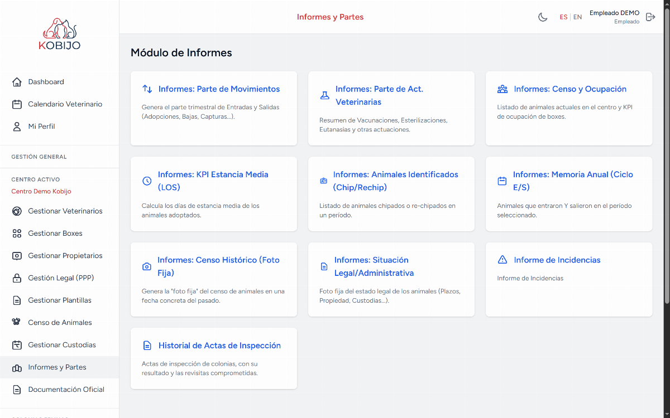
Task: Click the arrows icon of Parte de Movimientos
Action: [147, 89]
